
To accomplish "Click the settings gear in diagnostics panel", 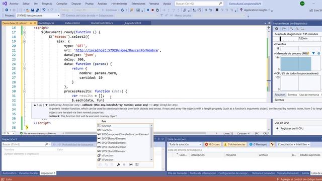I will click(x=277, y=29).
